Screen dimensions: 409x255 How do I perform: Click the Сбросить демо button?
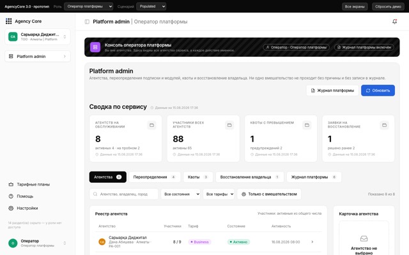(x=388, y=6)
